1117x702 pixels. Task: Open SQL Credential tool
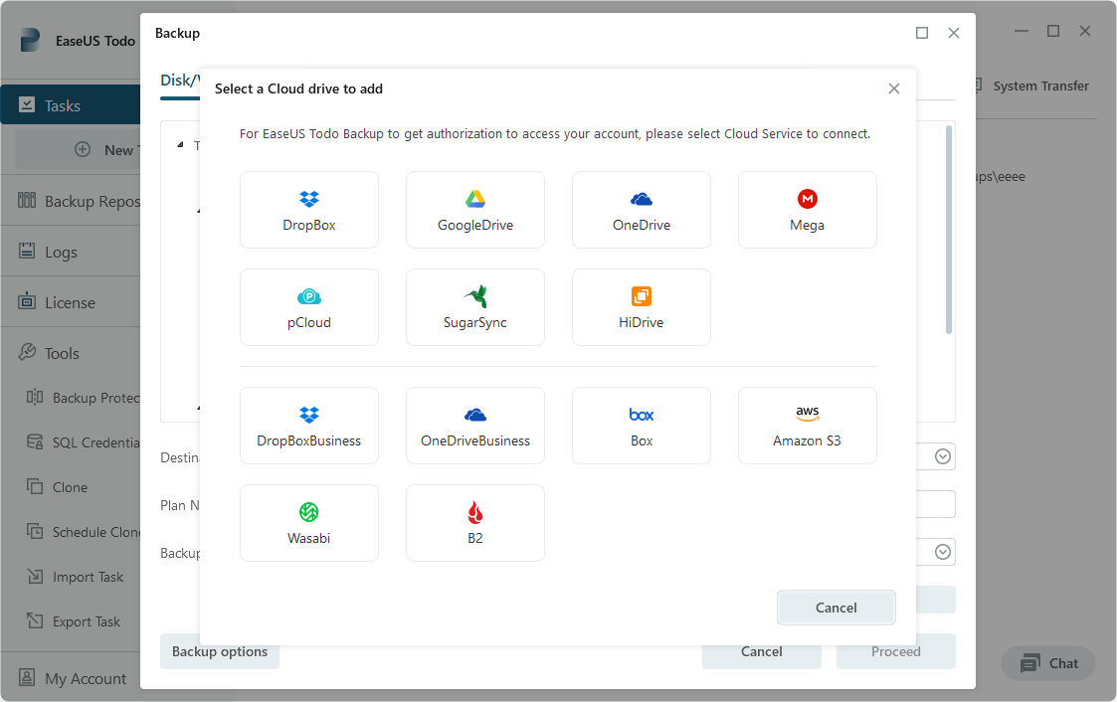click(83, 442)
